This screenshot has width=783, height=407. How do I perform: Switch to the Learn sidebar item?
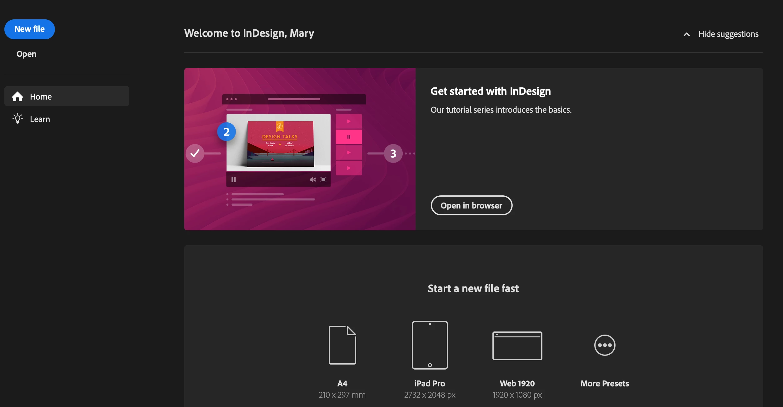(x=40, y=119)
